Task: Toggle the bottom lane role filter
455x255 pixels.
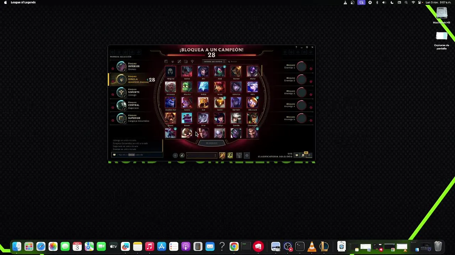Action: 186,62
